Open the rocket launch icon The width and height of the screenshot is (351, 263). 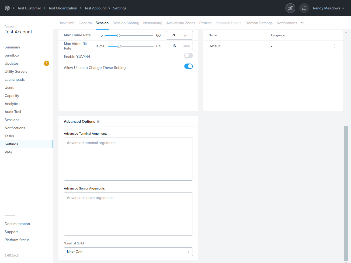click(290, 8)
